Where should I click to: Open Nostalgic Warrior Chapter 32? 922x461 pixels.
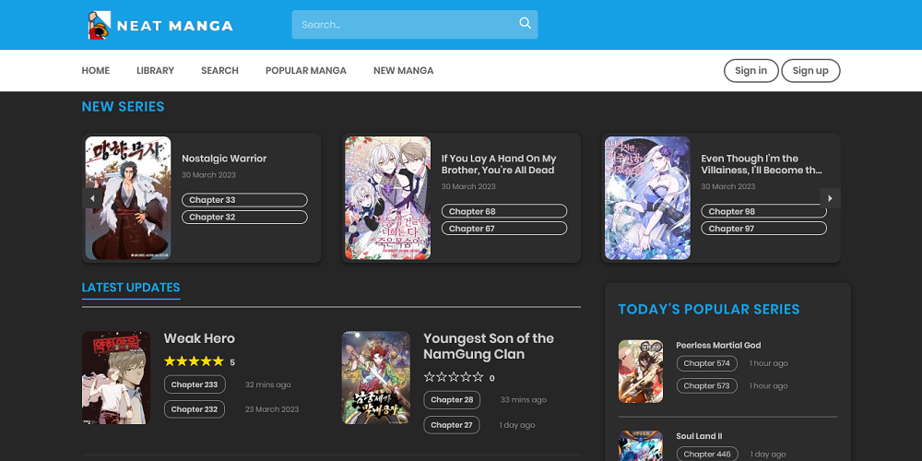click(x=244, y=217)
